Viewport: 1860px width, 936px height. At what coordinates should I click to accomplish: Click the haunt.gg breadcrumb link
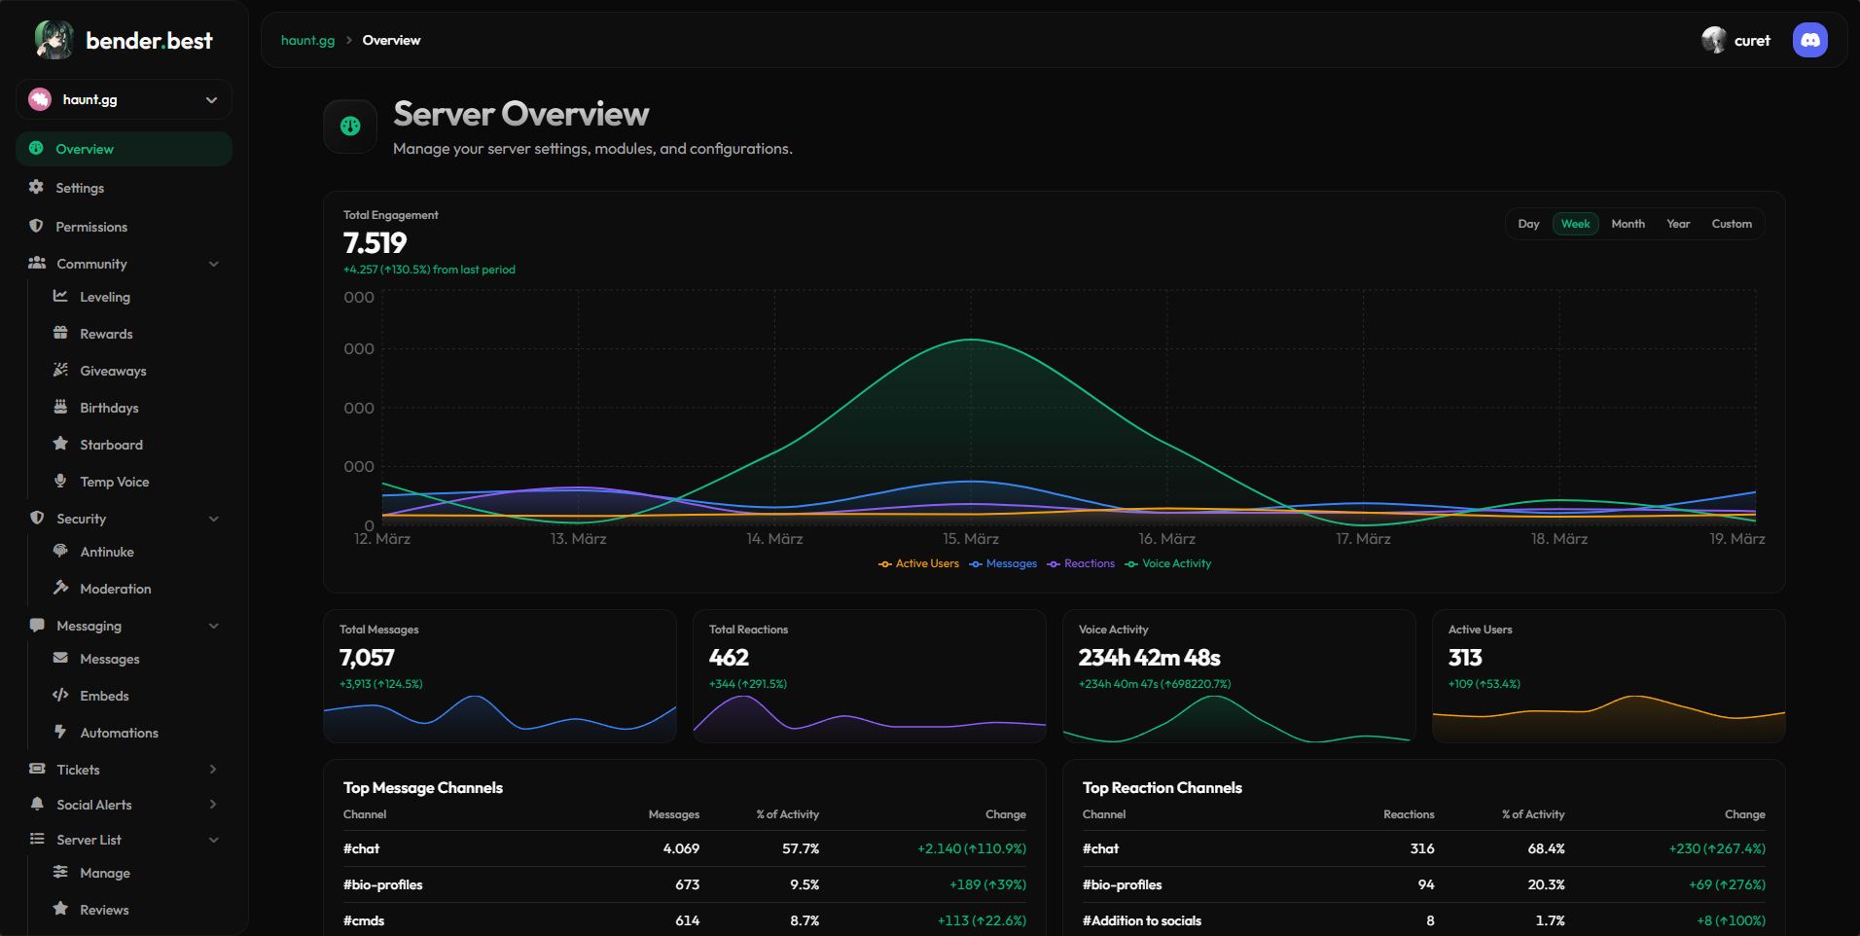(x=307, y=41)
